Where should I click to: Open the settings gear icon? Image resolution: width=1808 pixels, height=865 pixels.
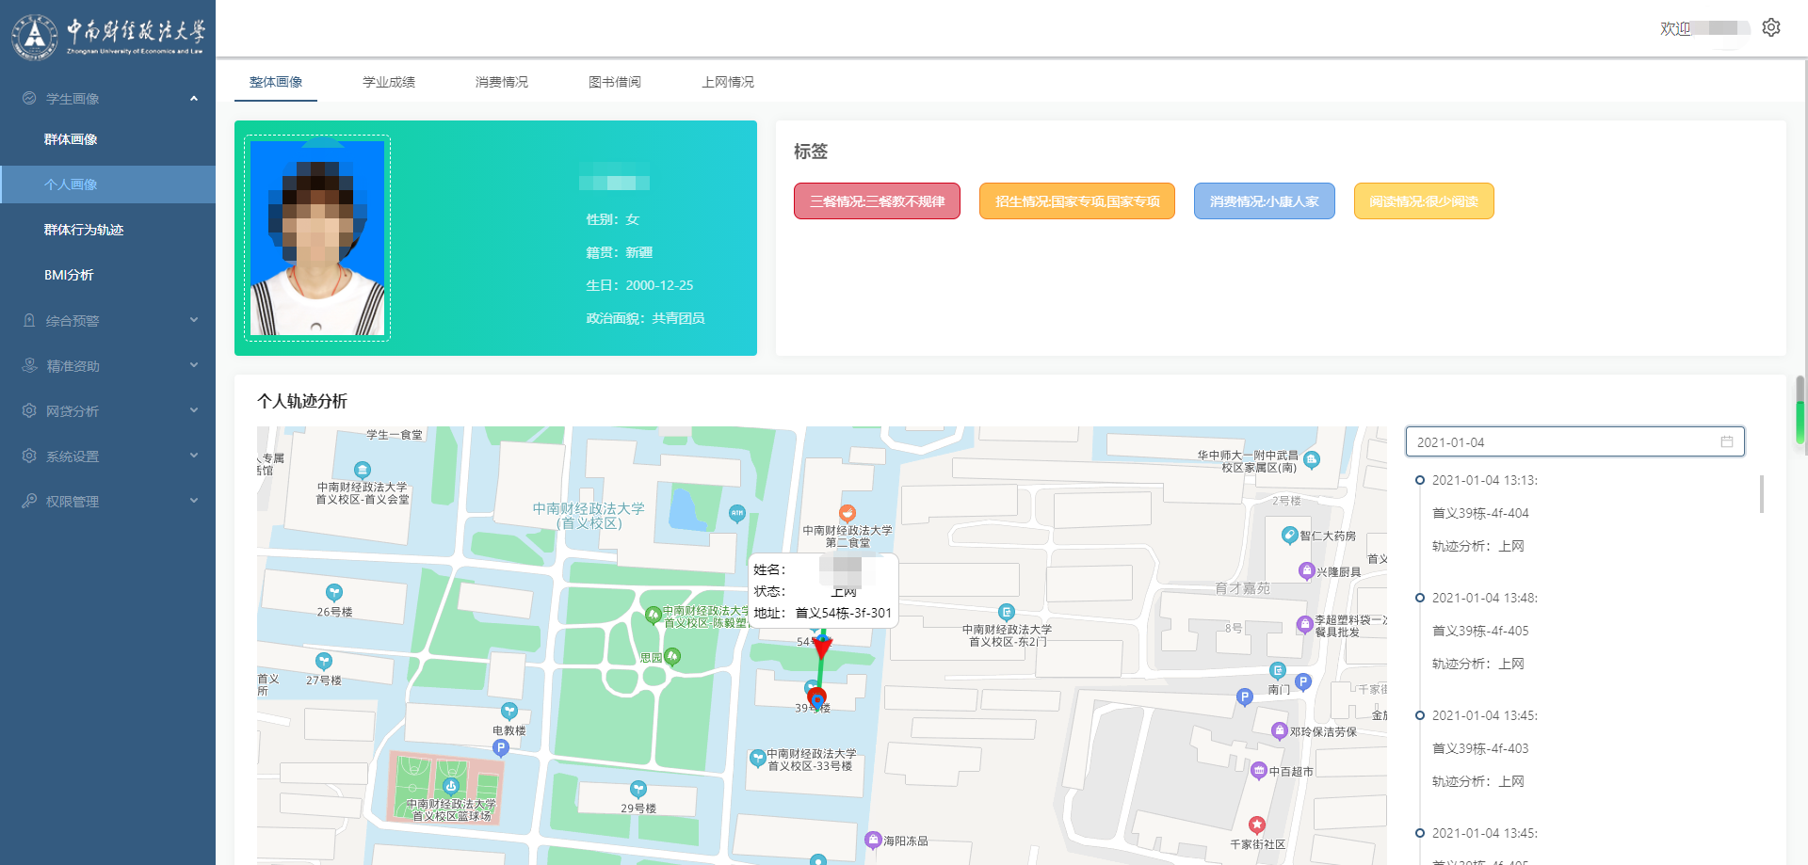1770,27
